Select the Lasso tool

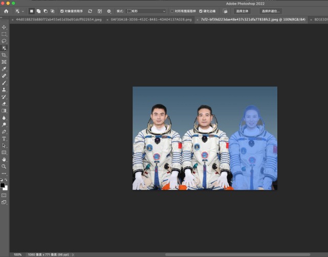pyautogui.click(x=4, y=41)
